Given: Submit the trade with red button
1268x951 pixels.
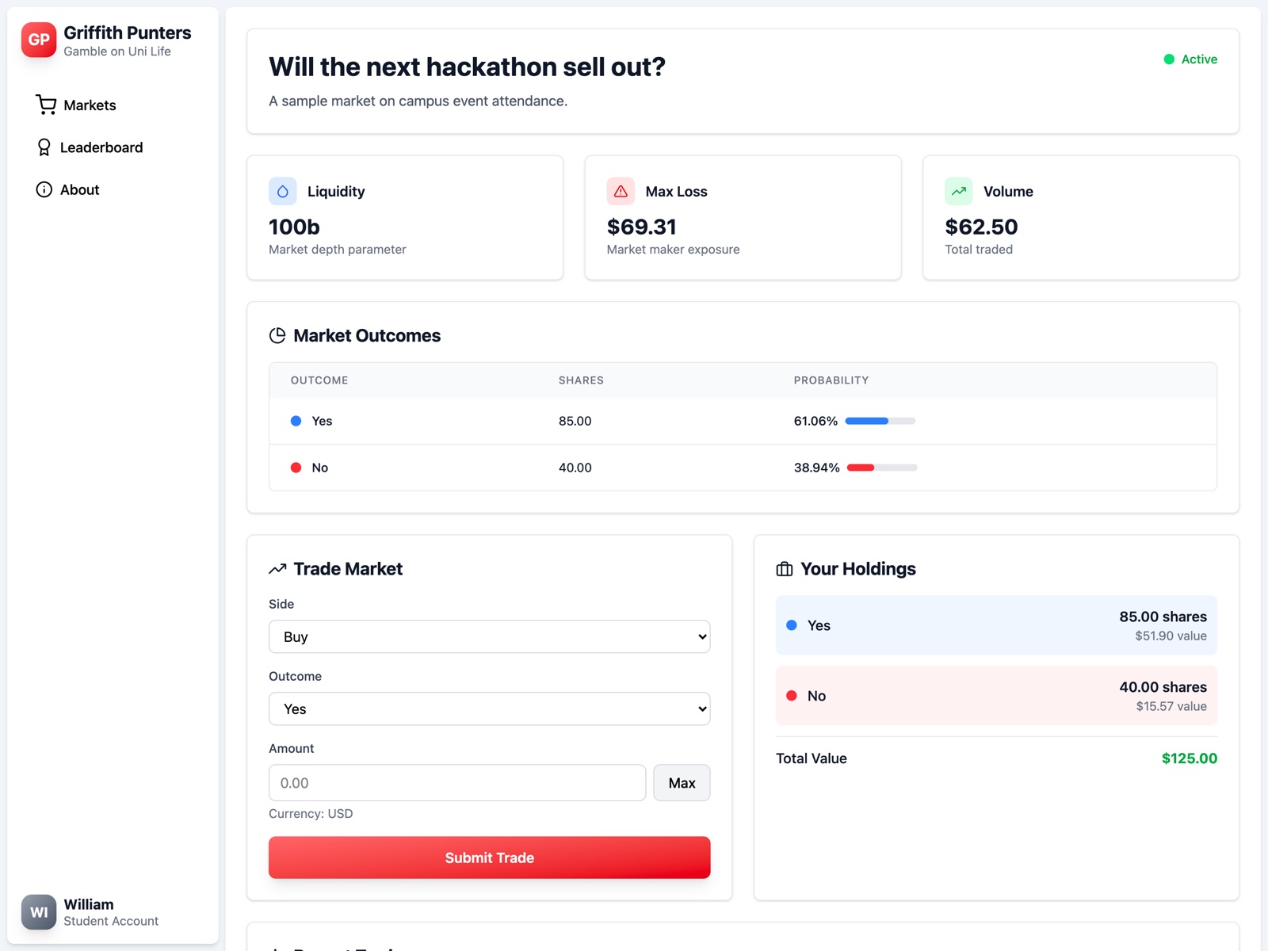Looking at the screenshot, I should tap(489, 857).
